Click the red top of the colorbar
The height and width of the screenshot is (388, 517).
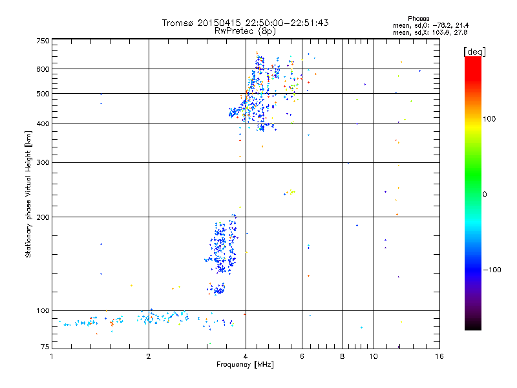473,64
